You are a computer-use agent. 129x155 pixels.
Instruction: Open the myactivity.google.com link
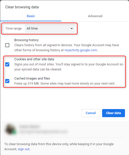[x=81, y=50]
